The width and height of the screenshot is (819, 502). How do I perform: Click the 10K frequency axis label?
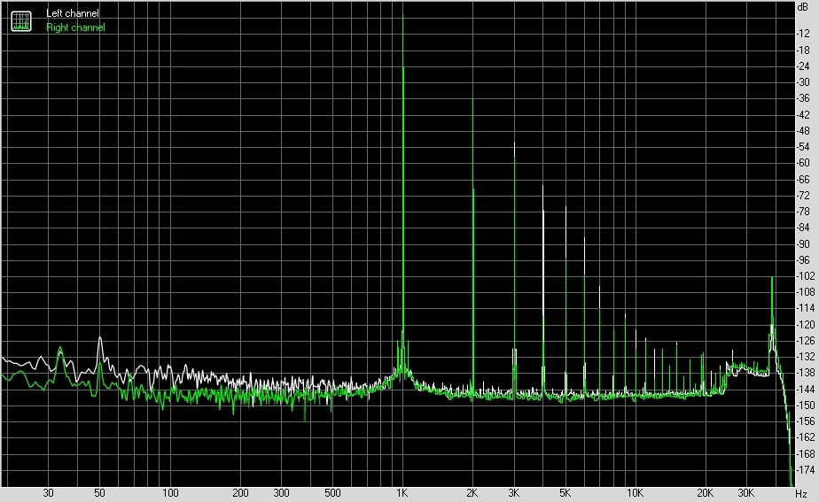635,493
